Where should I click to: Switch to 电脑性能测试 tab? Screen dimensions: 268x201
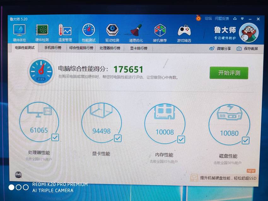pyautogui.click(x=25, y=48)
